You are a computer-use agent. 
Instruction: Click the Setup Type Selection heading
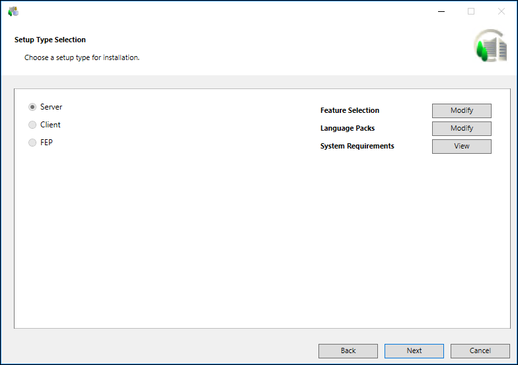point(50,40)
